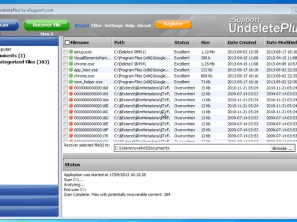Click Excellent status of setup.exe row
Viewport: 297px width, 222px height.
(x=182, y=52)
